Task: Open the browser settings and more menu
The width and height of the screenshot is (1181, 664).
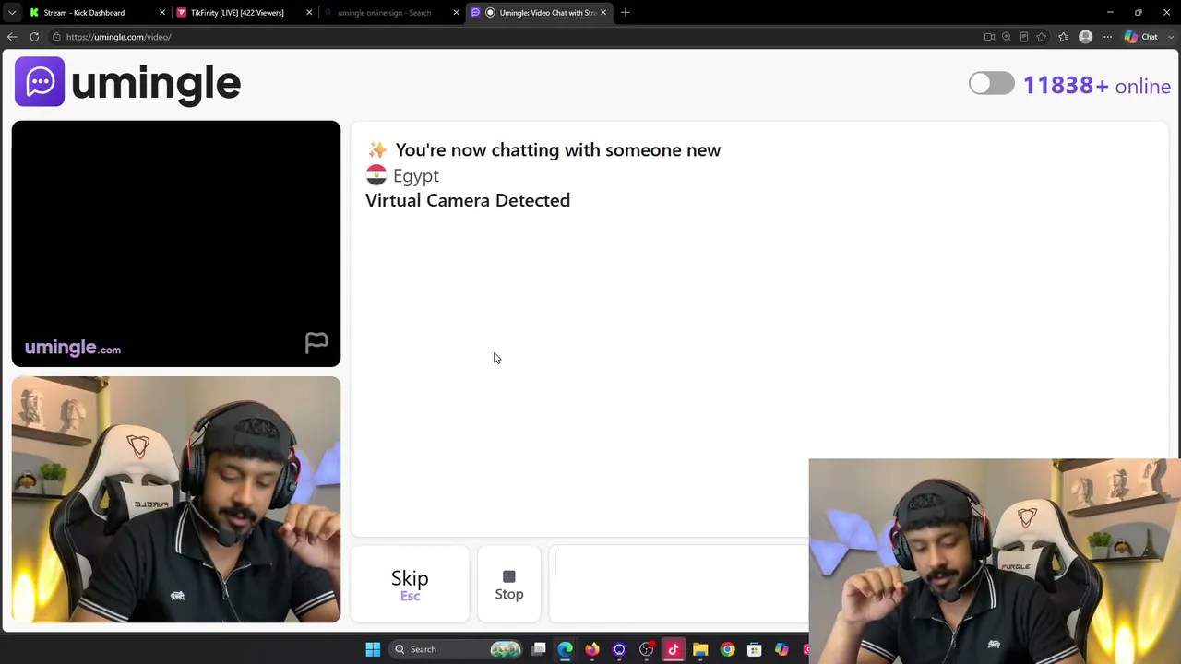Action: pyautogui.click(x=1108, y=37)
